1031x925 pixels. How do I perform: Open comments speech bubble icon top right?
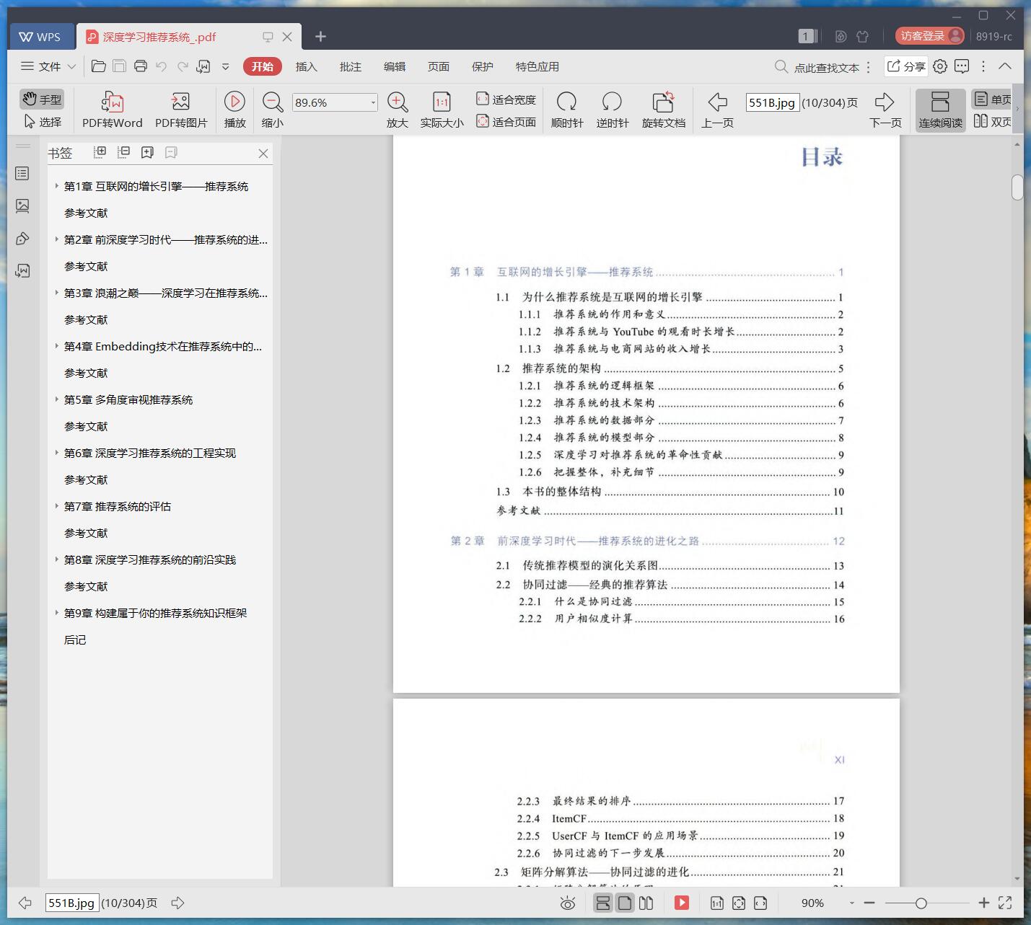tap(962, 66)
